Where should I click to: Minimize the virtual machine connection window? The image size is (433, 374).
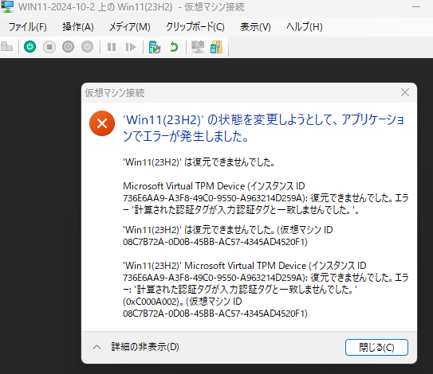pos(416,7)
